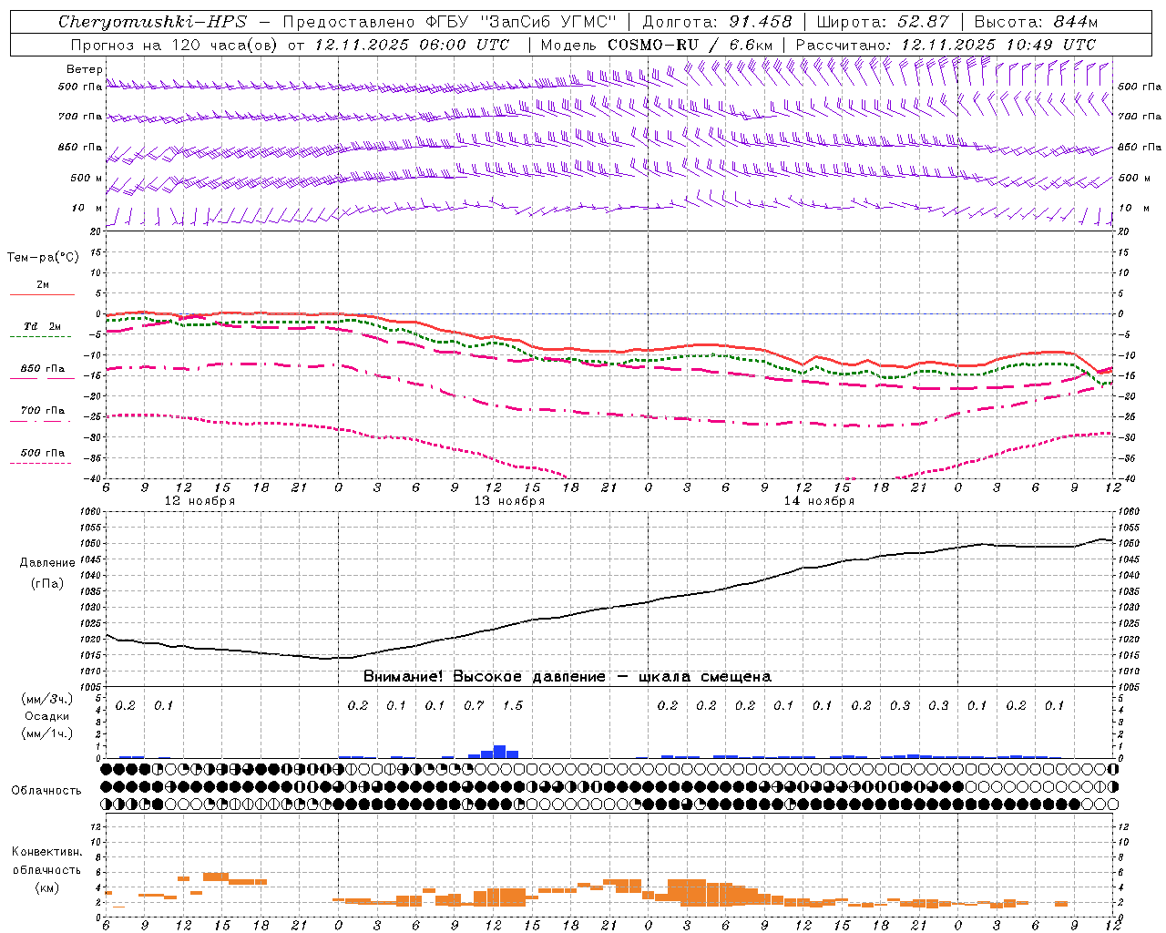Screen dimensions: 1166x933
Task: Click the precipitation value '0.7'
Action: pyautogui.click(x=474, y=705)
